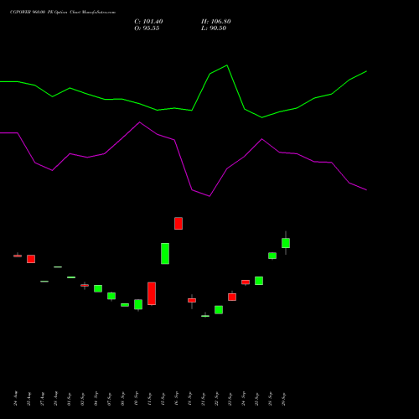Image resolution: width=419 pixels, height=419 pixels.
Task: Select the tall green candle on 15 Sep
Action: [x=165, y=253]
